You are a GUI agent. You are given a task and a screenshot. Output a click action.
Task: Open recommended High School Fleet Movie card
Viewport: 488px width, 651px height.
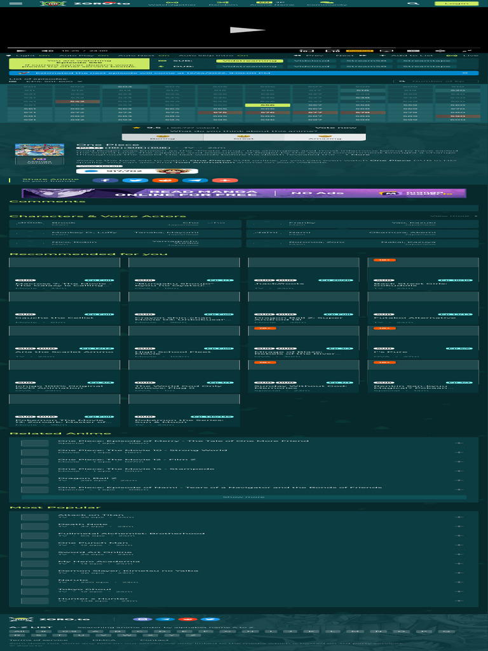point(184,343)
